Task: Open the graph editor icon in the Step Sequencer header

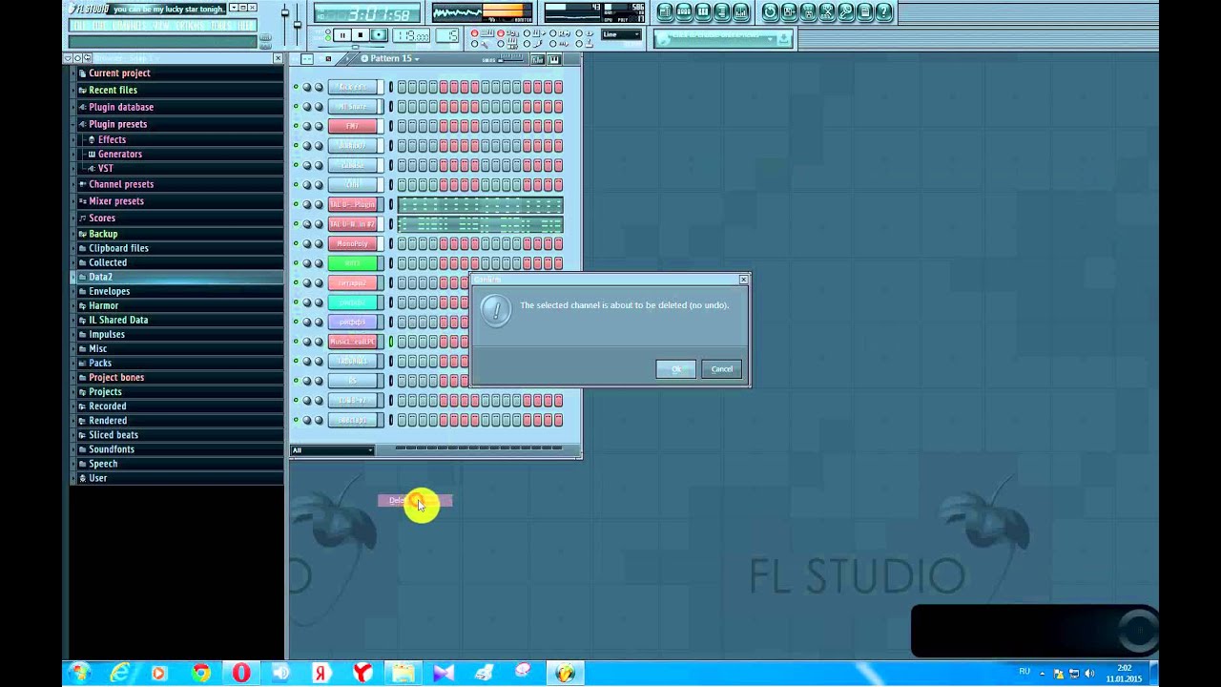Action: pos(537,59)
